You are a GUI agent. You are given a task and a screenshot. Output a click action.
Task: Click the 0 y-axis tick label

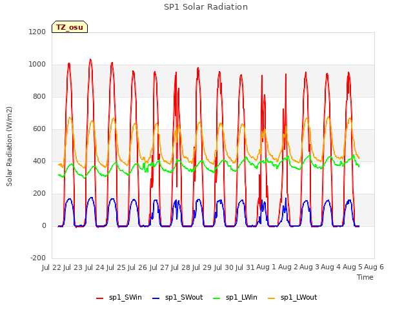tap(44, 225)
